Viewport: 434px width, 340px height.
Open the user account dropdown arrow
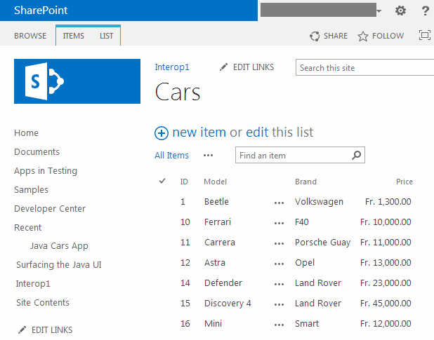[379, 11]
